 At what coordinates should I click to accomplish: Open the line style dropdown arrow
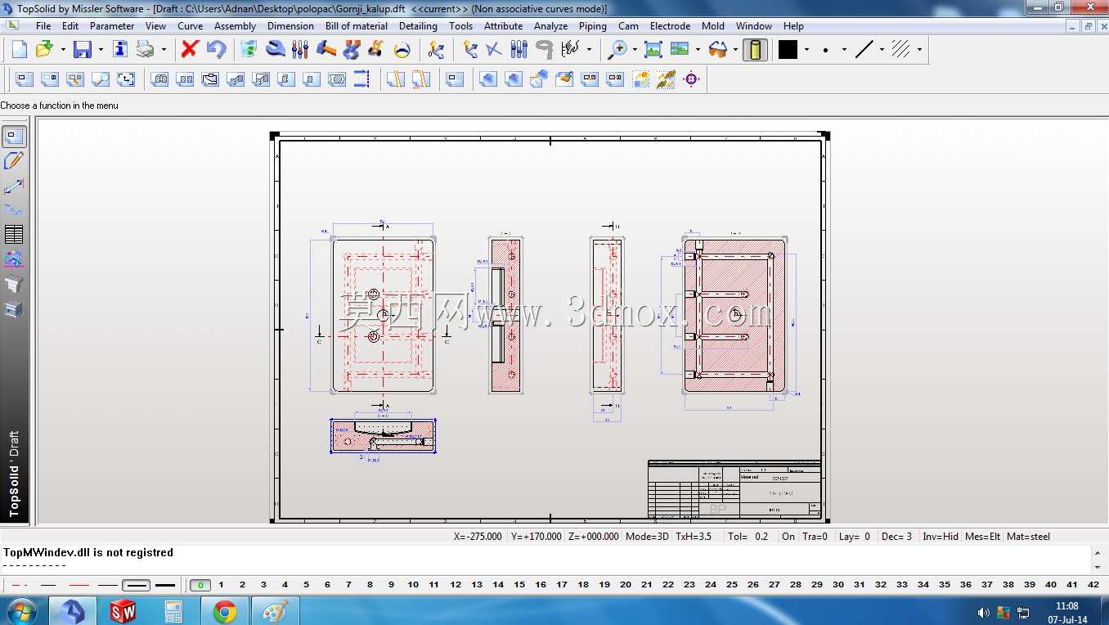point(882,50)
